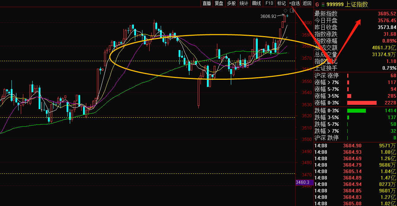This screenshot has width=397, height=206.
Task: Click the 涨幅 5-7% row label
Action: click(326, 89)
